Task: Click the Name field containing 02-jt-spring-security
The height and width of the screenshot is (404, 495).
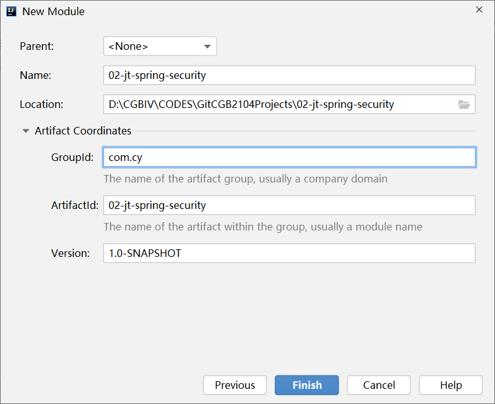Action: tap(289, 75)
